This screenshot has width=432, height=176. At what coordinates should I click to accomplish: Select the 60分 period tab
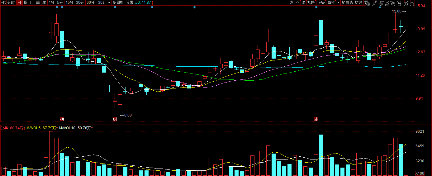point(90,2)
